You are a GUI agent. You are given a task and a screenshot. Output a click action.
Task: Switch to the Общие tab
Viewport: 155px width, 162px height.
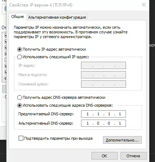pyautogui.click(x=18, y=17)
